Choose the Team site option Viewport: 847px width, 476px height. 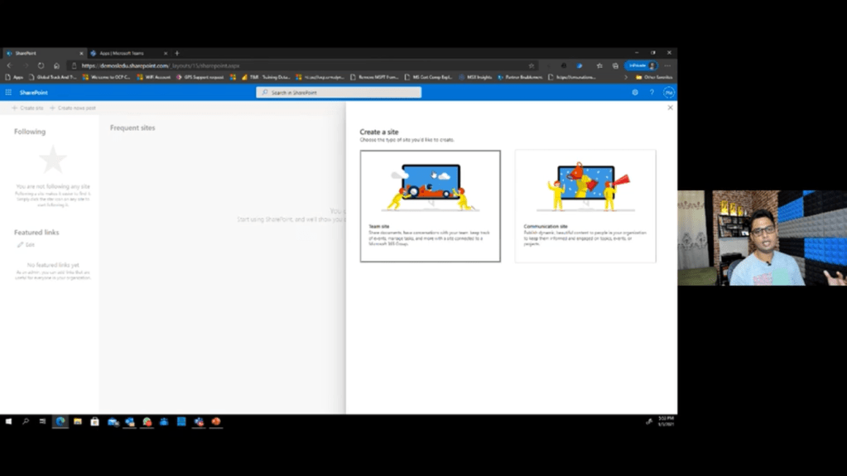coord(430,206)
